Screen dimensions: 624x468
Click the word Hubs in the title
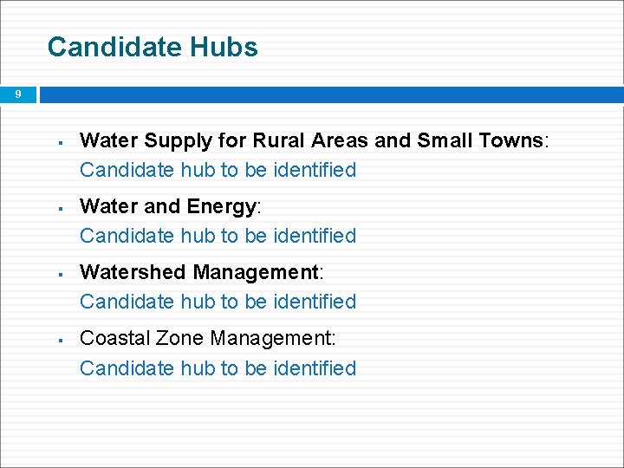click(x=224, y=47)
